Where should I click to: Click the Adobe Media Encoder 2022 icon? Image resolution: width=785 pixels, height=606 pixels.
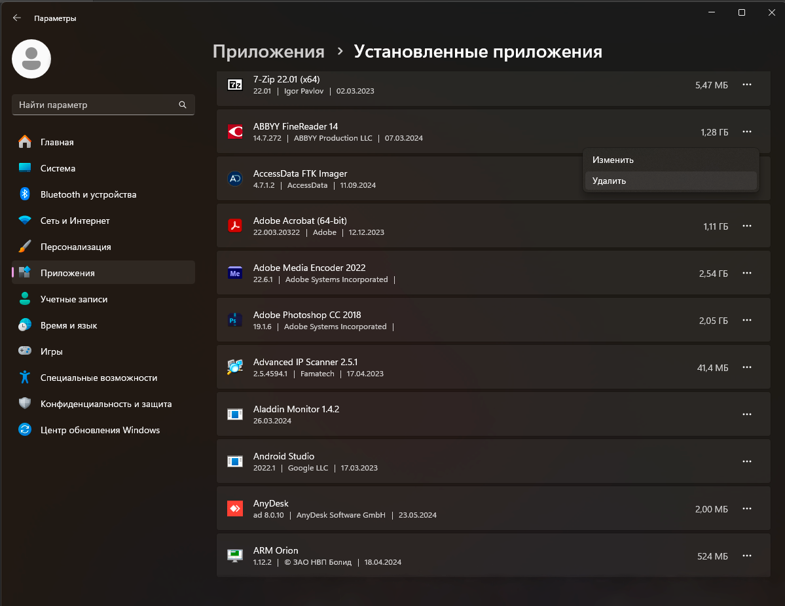pyautogui.click(x=235, y=273)
